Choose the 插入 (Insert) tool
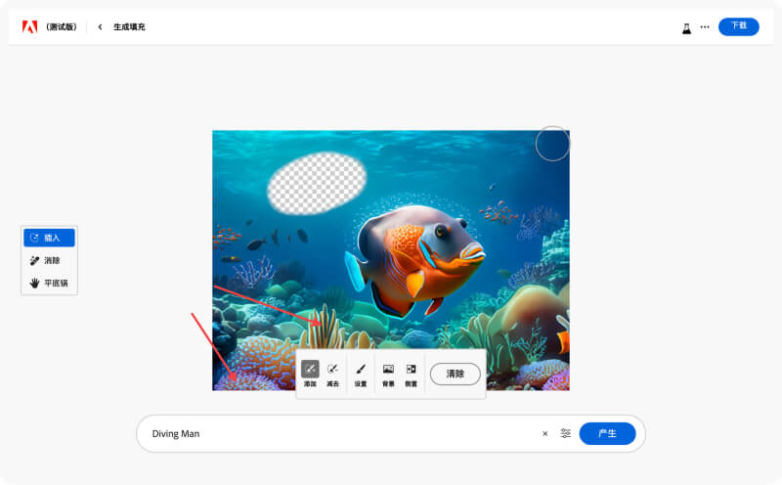782x485 pixels. pos(49,238)
